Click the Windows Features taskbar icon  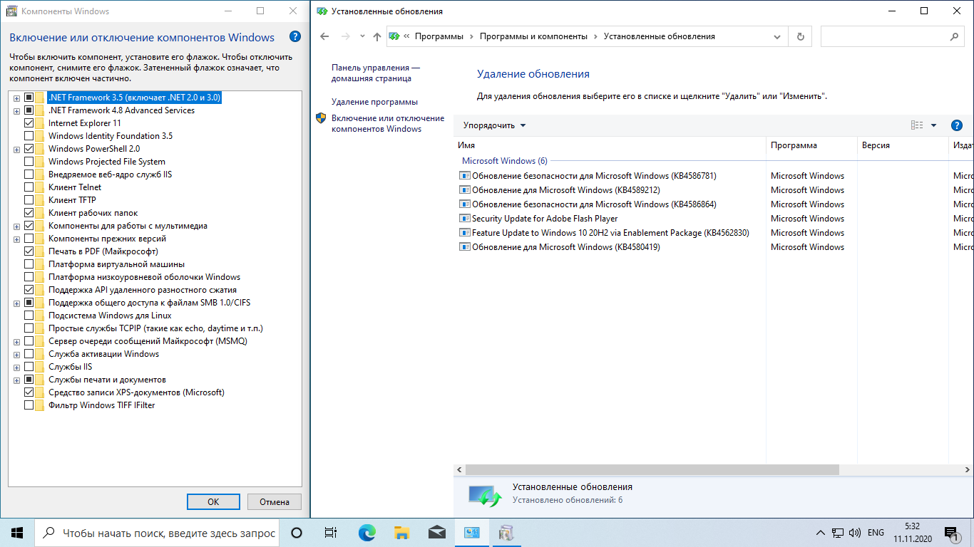tap(506, 533)
